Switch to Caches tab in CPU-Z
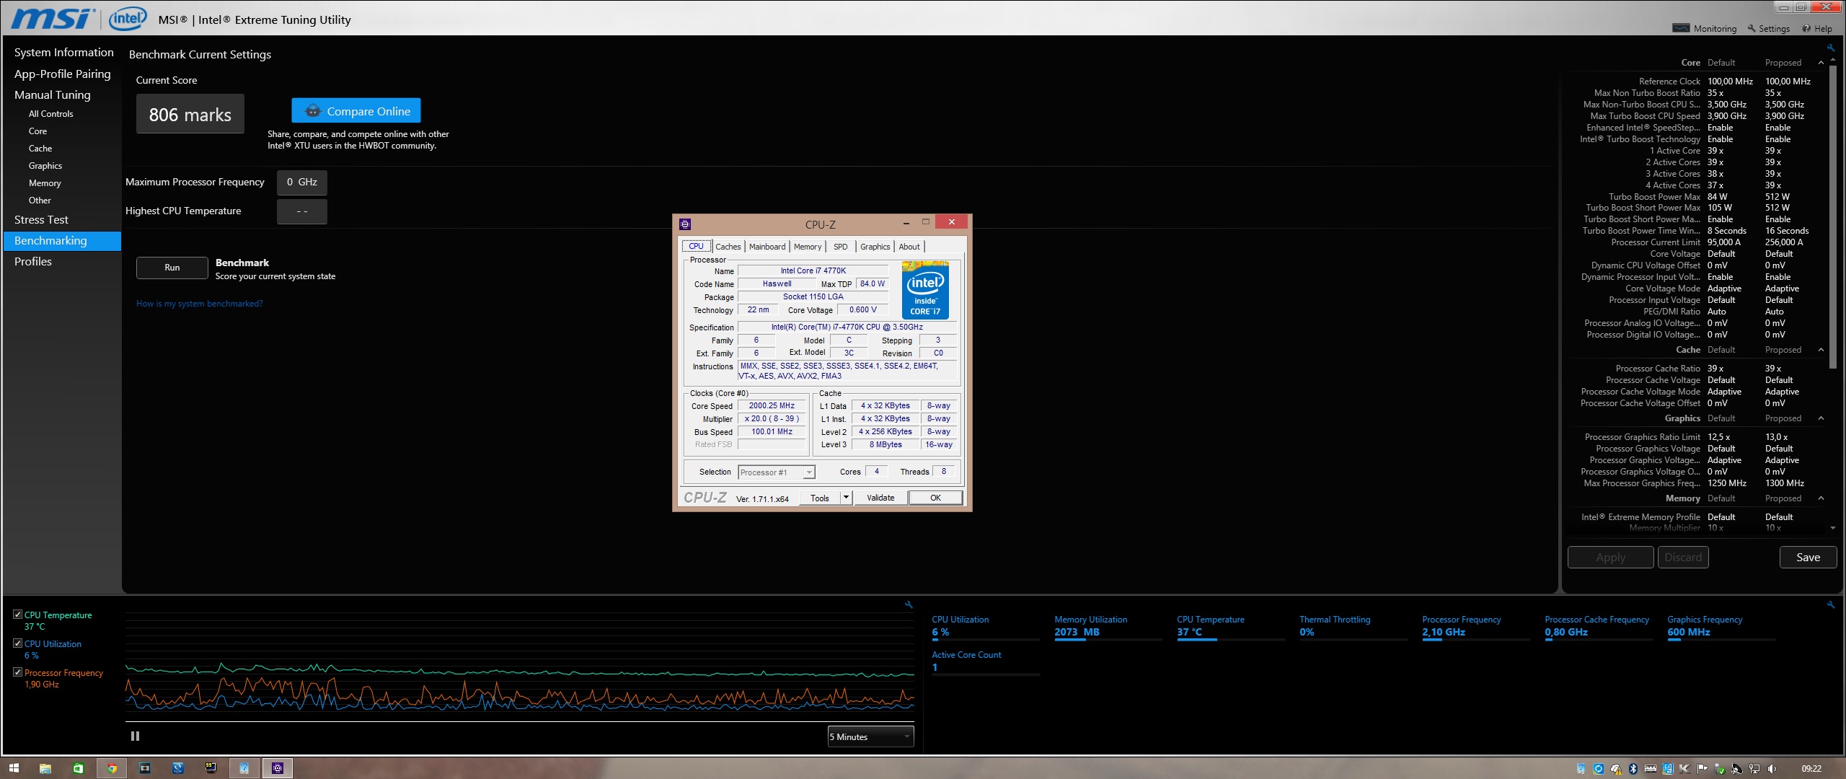The image size is (1846, 779). click(x=728, y=247)
